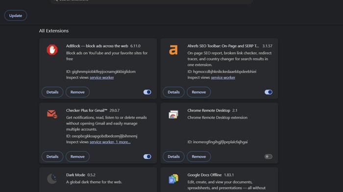Open Ahrefs service worker inspect link
Image resolution: width=343 pixels, height=192 pixels.
(x=223, y=78)
